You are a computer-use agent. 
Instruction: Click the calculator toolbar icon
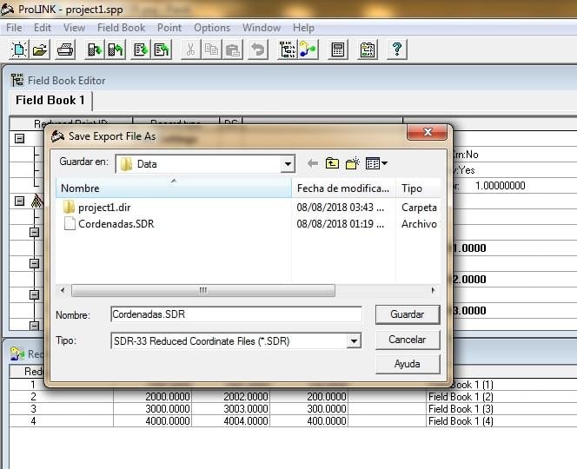tap(337, 50)
